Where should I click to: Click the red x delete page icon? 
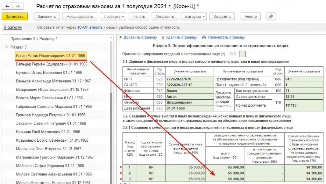pyautogui.click(x=163, y=37)
